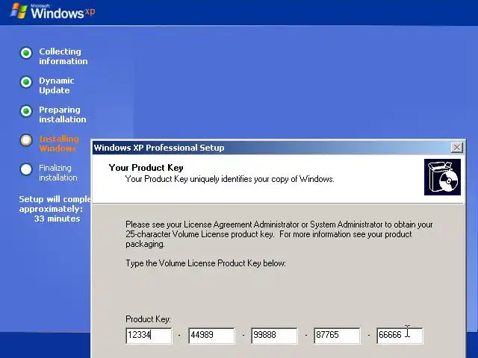Viewport: 478px width, 358px height.
Task: Click the 'Your Product Key' heading
Action: pyautogui.click(x=146, y=168)
